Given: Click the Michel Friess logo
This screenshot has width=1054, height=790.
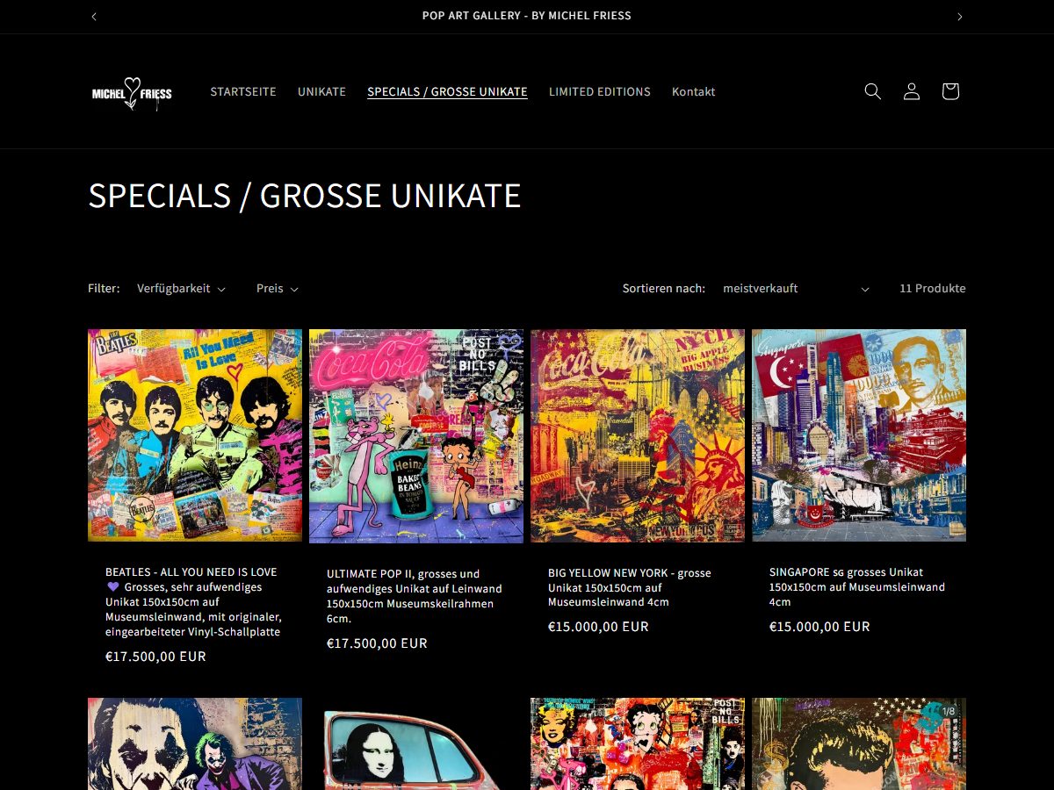Looking at the screenshot, I should click(x=132, y=92).
